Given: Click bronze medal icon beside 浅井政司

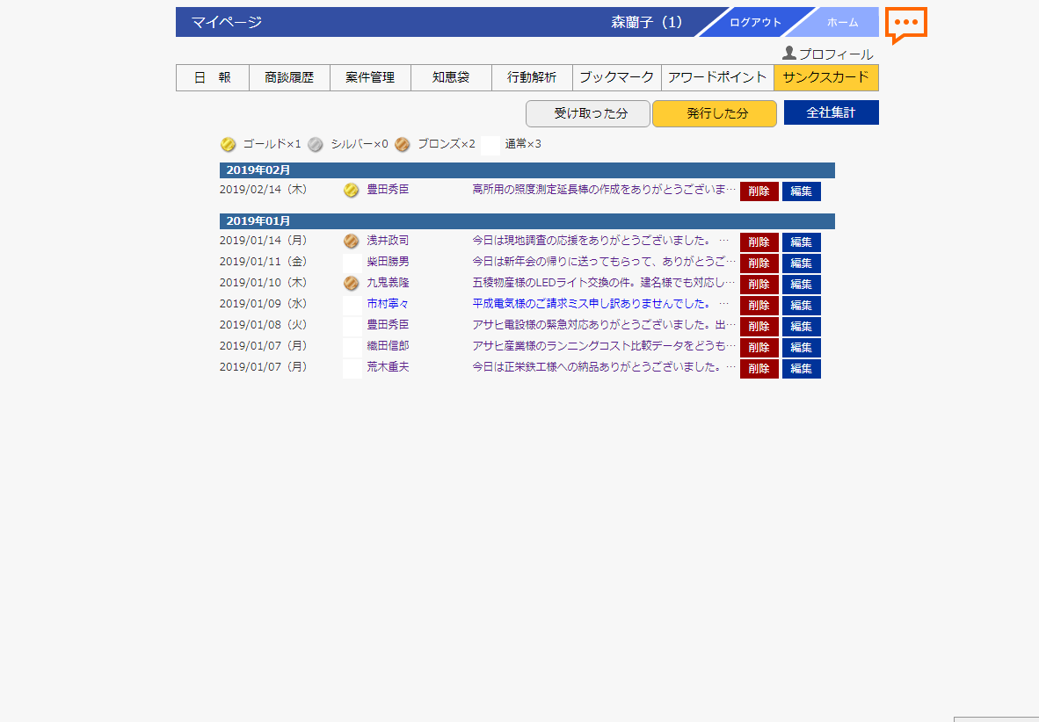Looking at the screenshot, I should click(351, 241).
